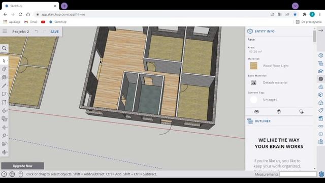
Task: Open the Gmail bookmark
Action: (31, 22)
